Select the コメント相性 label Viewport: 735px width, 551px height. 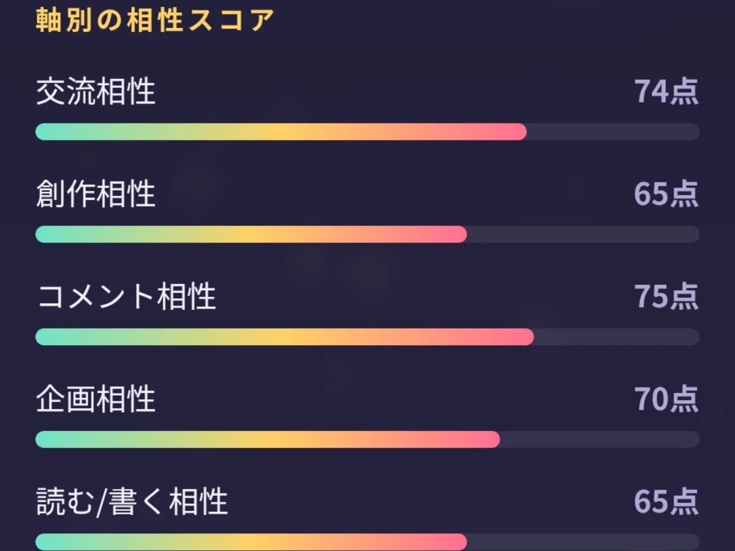(x=126, y=297)
